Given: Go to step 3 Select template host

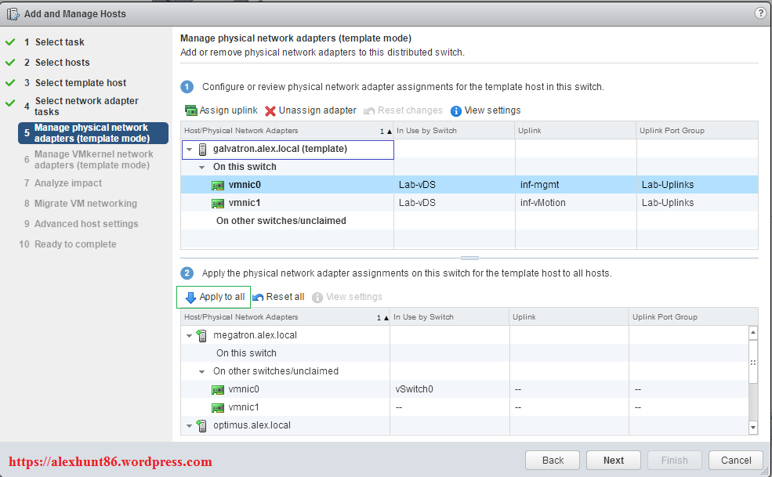Looking at the screenshot, I should pos(80,83).
